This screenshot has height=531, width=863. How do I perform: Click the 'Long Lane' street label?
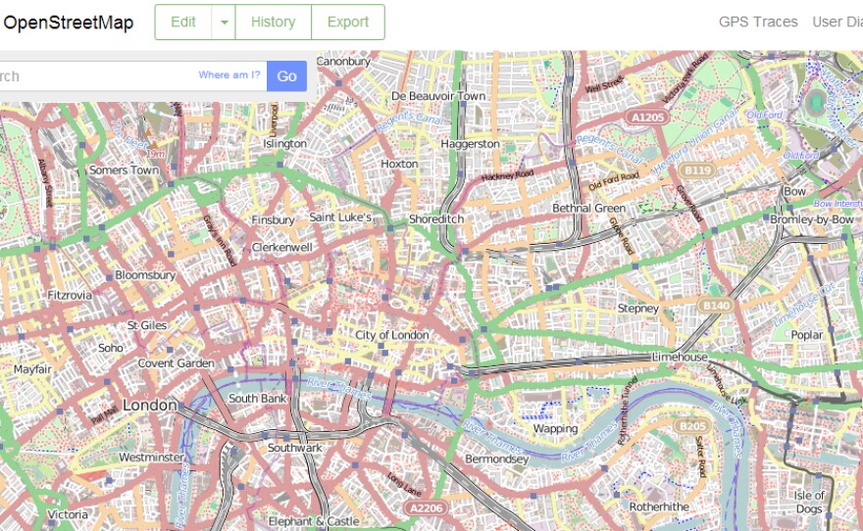click(404, 484)
